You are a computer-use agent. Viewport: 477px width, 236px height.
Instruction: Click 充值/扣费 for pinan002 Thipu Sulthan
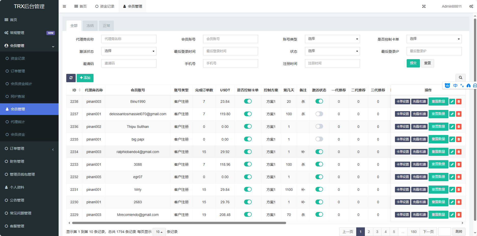pyautogui.click(x=419, y=127)
